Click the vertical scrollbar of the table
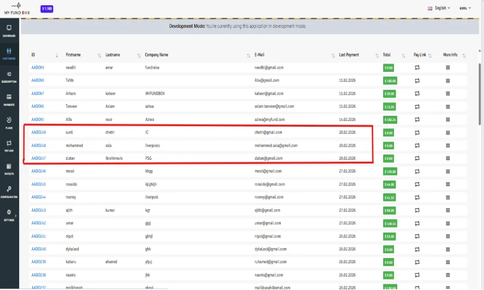484x290 pixels. click(x=479, y=94)
